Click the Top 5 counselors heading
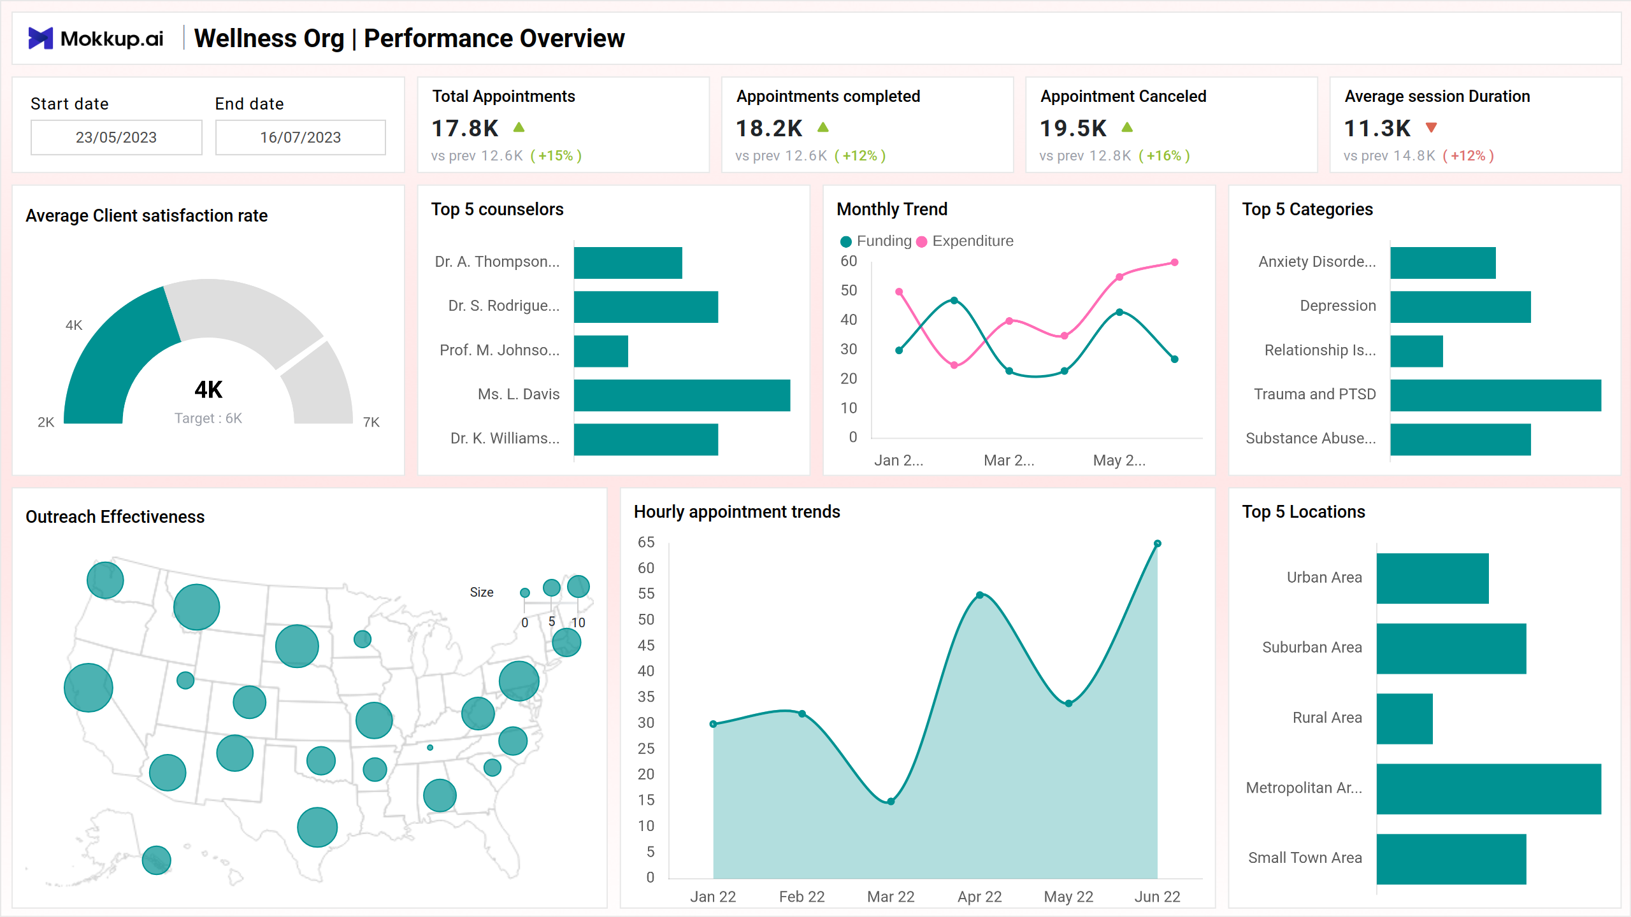This screenshot has width=1631, height=917. [497, 210]
